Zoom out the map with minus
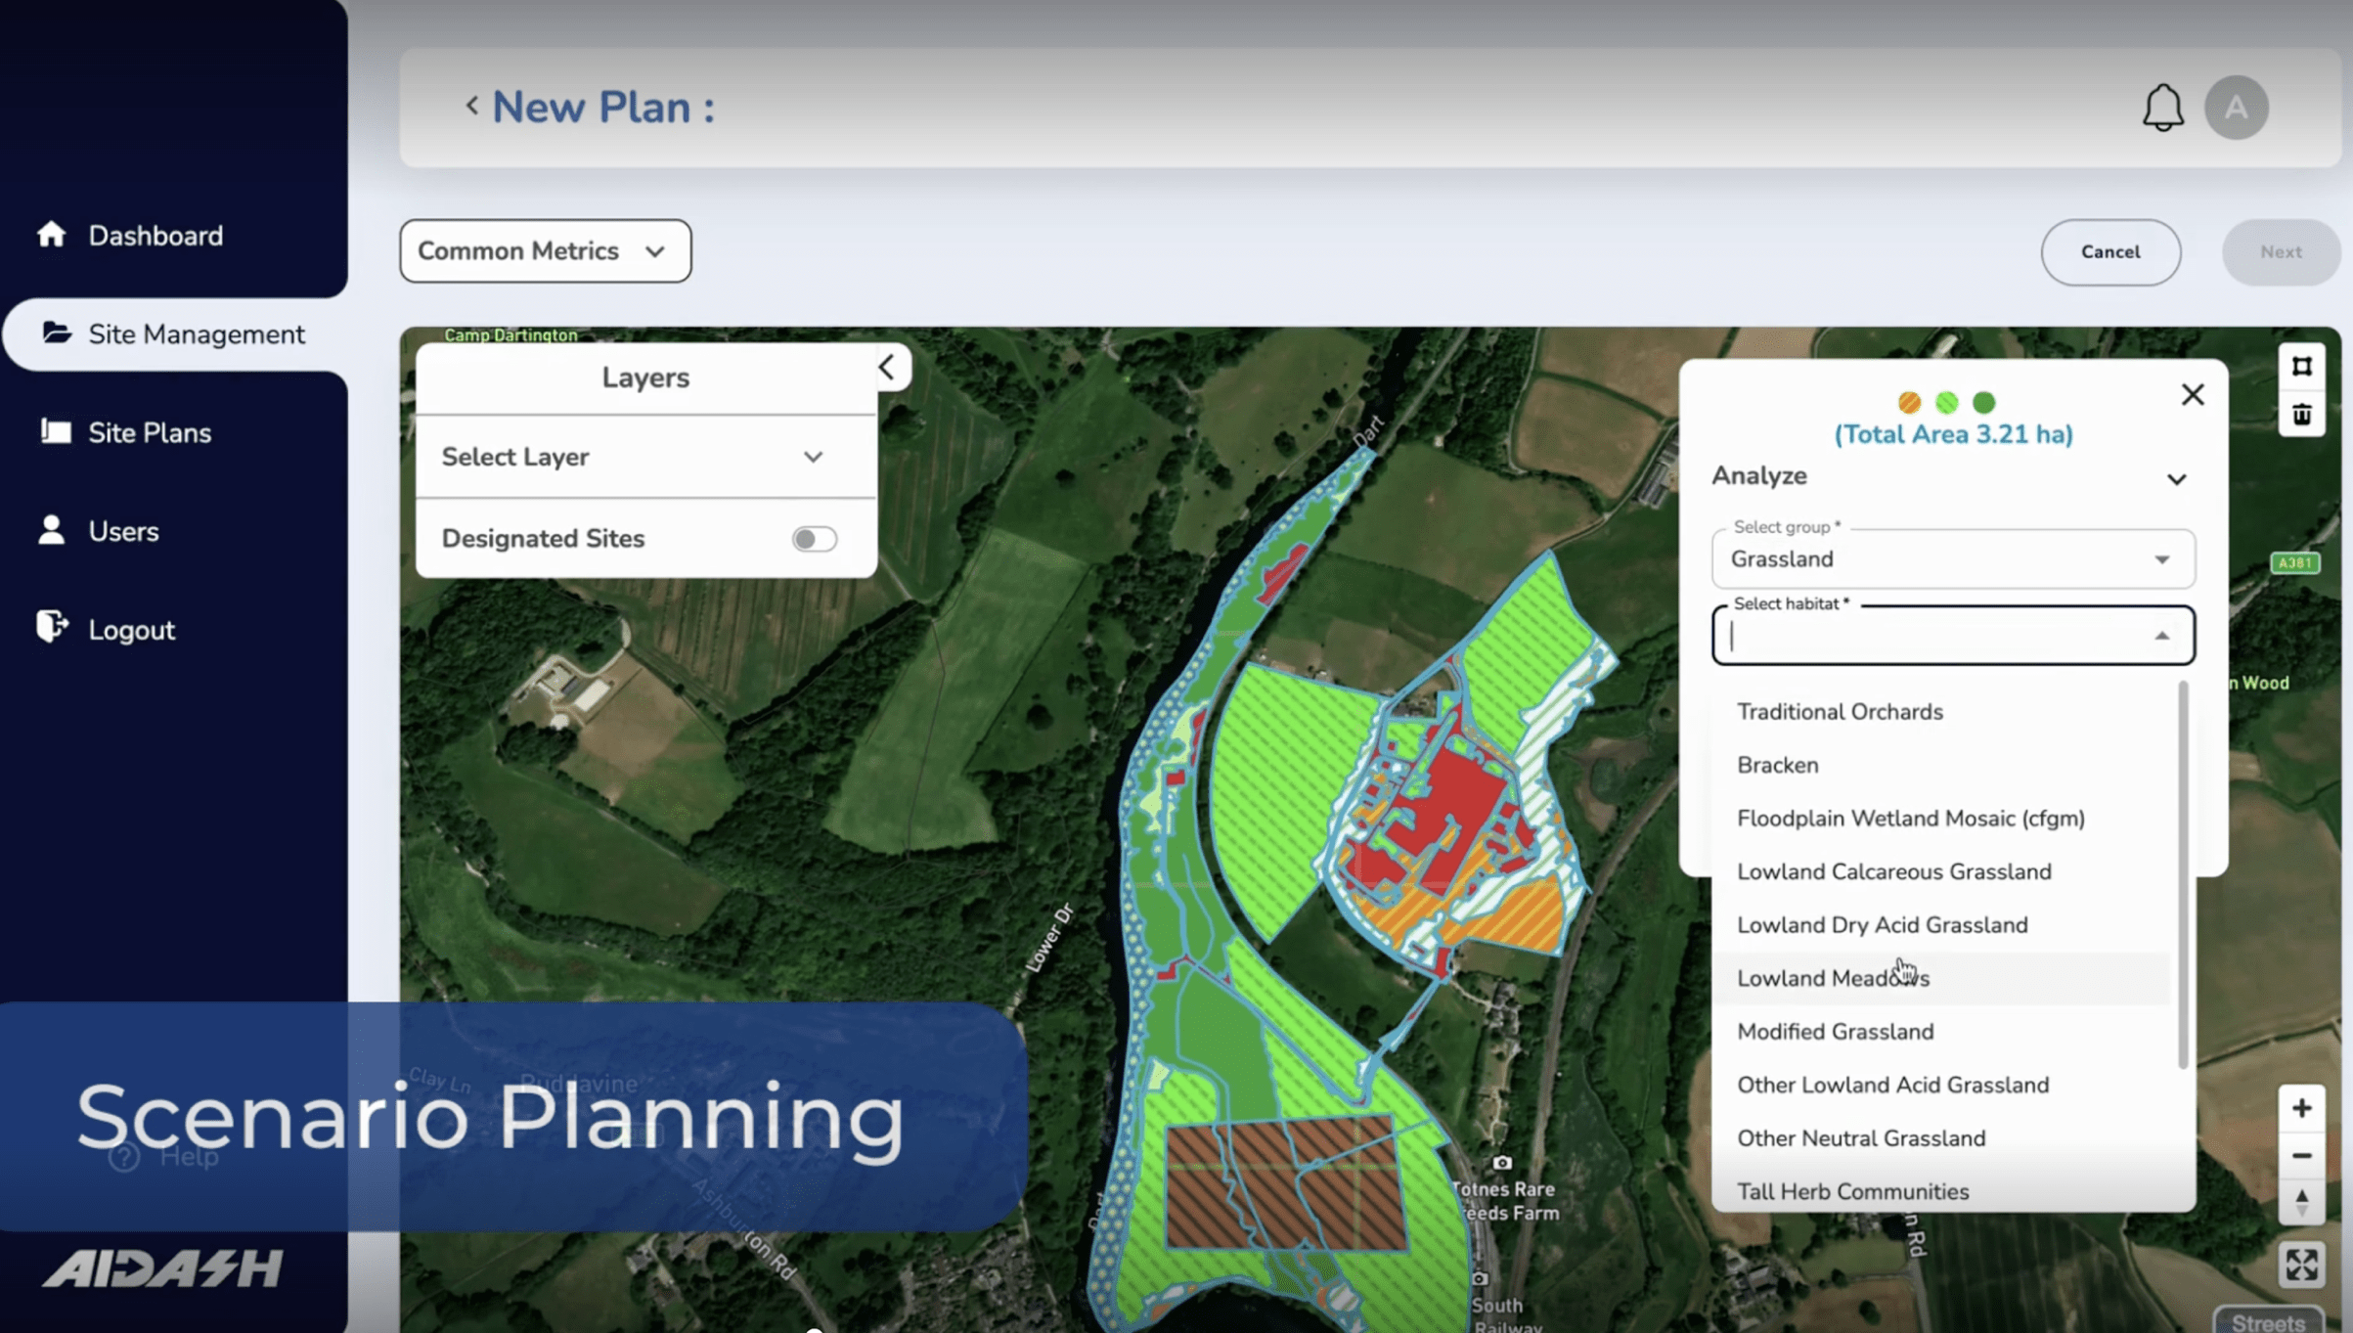 tap(2301, 1156)
